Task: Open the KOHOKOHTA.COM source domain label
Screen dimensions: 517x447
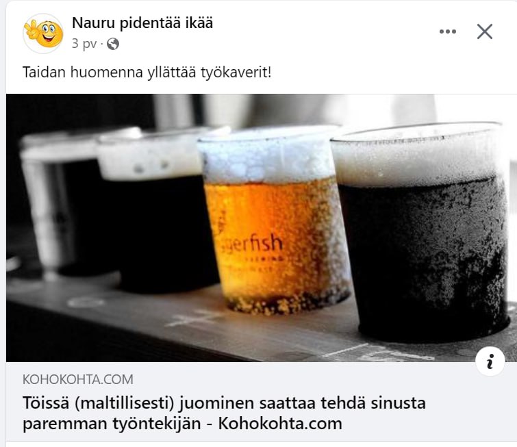Action: tap(78, 379)
